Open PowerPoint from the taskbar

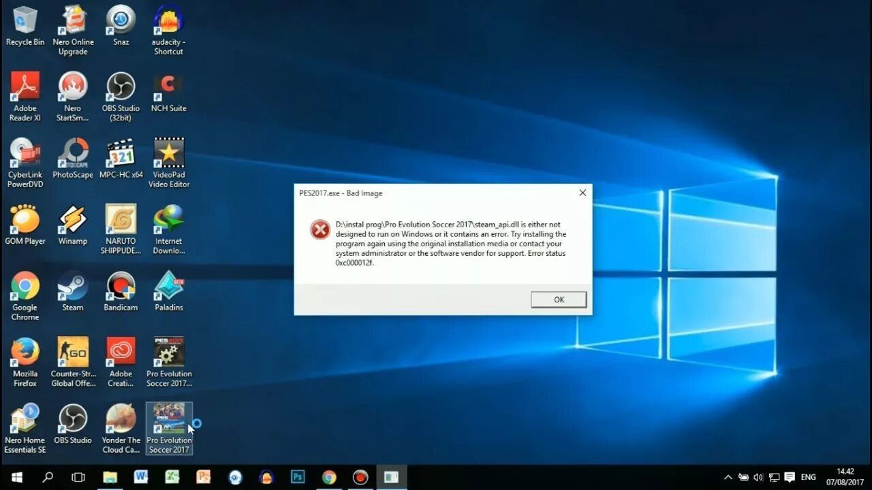coord(204,477)
